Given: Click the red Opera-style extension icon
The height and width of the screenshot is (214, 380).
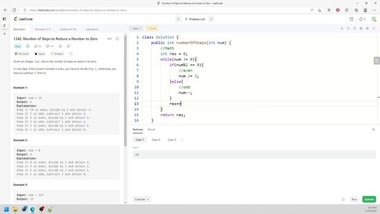Looking at the screenshot, I should (x=338, y=10).
